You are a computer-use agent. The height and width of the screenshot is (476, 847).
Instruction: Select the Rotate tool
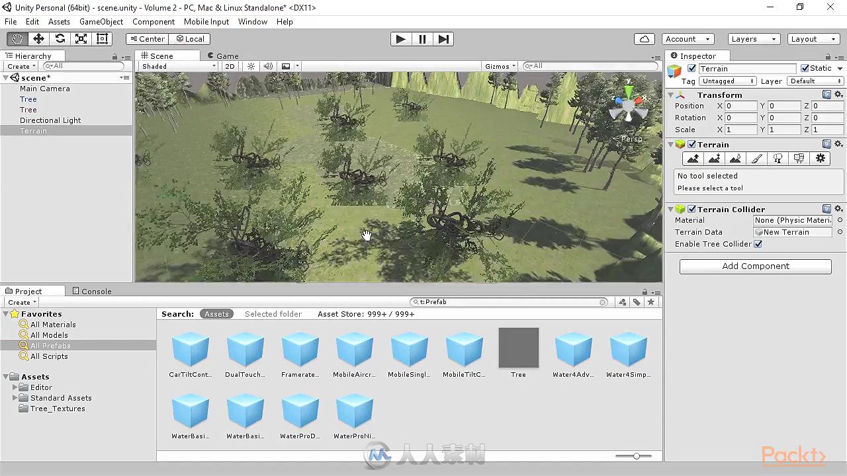pyautogui.click(x=60, y=39)
